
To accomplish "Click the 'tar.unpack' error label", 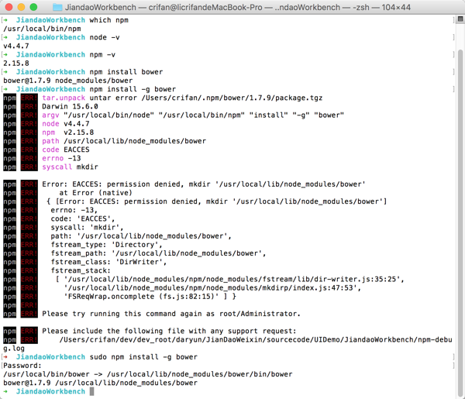I will click(x=64, y=98).
